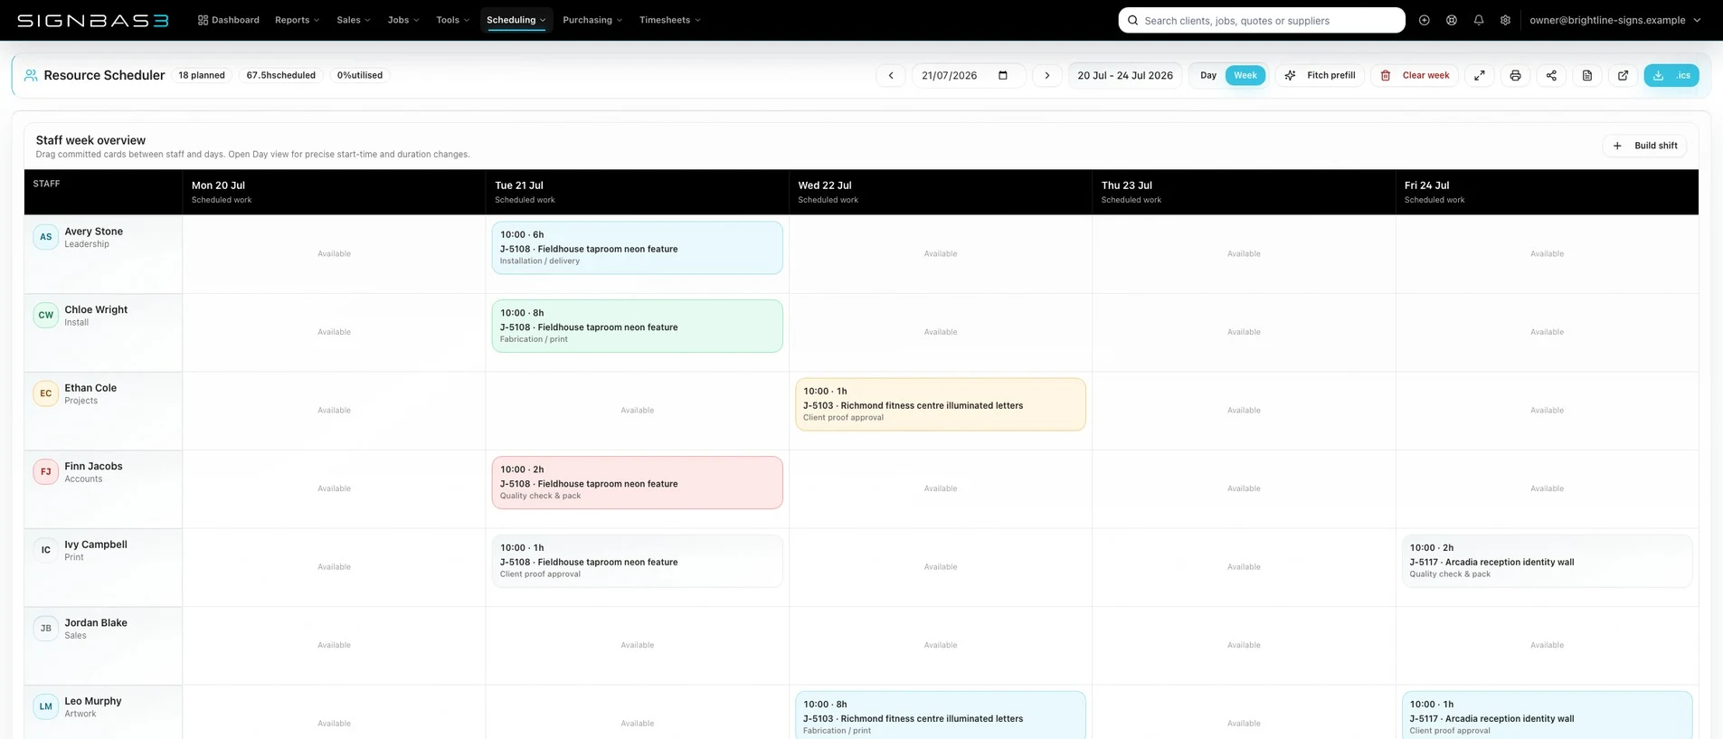
Task: Click the Fitch prefill button
Action: (x=1321, y=75)
